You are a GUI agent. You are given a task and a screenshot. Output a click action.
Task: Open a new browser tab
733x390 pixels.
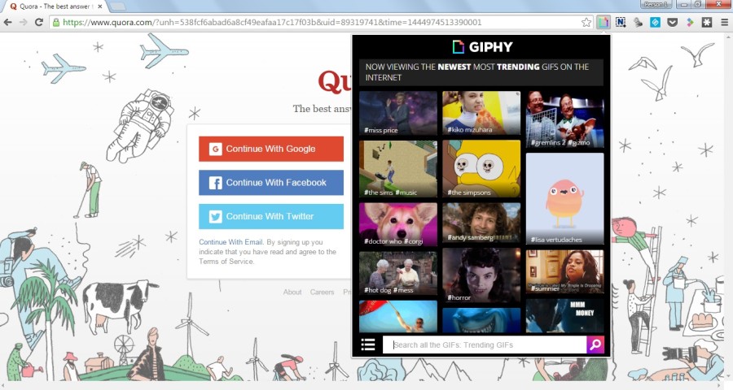coord(117,6)
